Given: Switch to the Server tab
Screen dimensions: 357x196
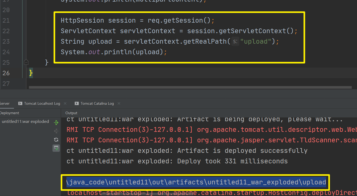Looking at the screenshot, I should 5,103.
